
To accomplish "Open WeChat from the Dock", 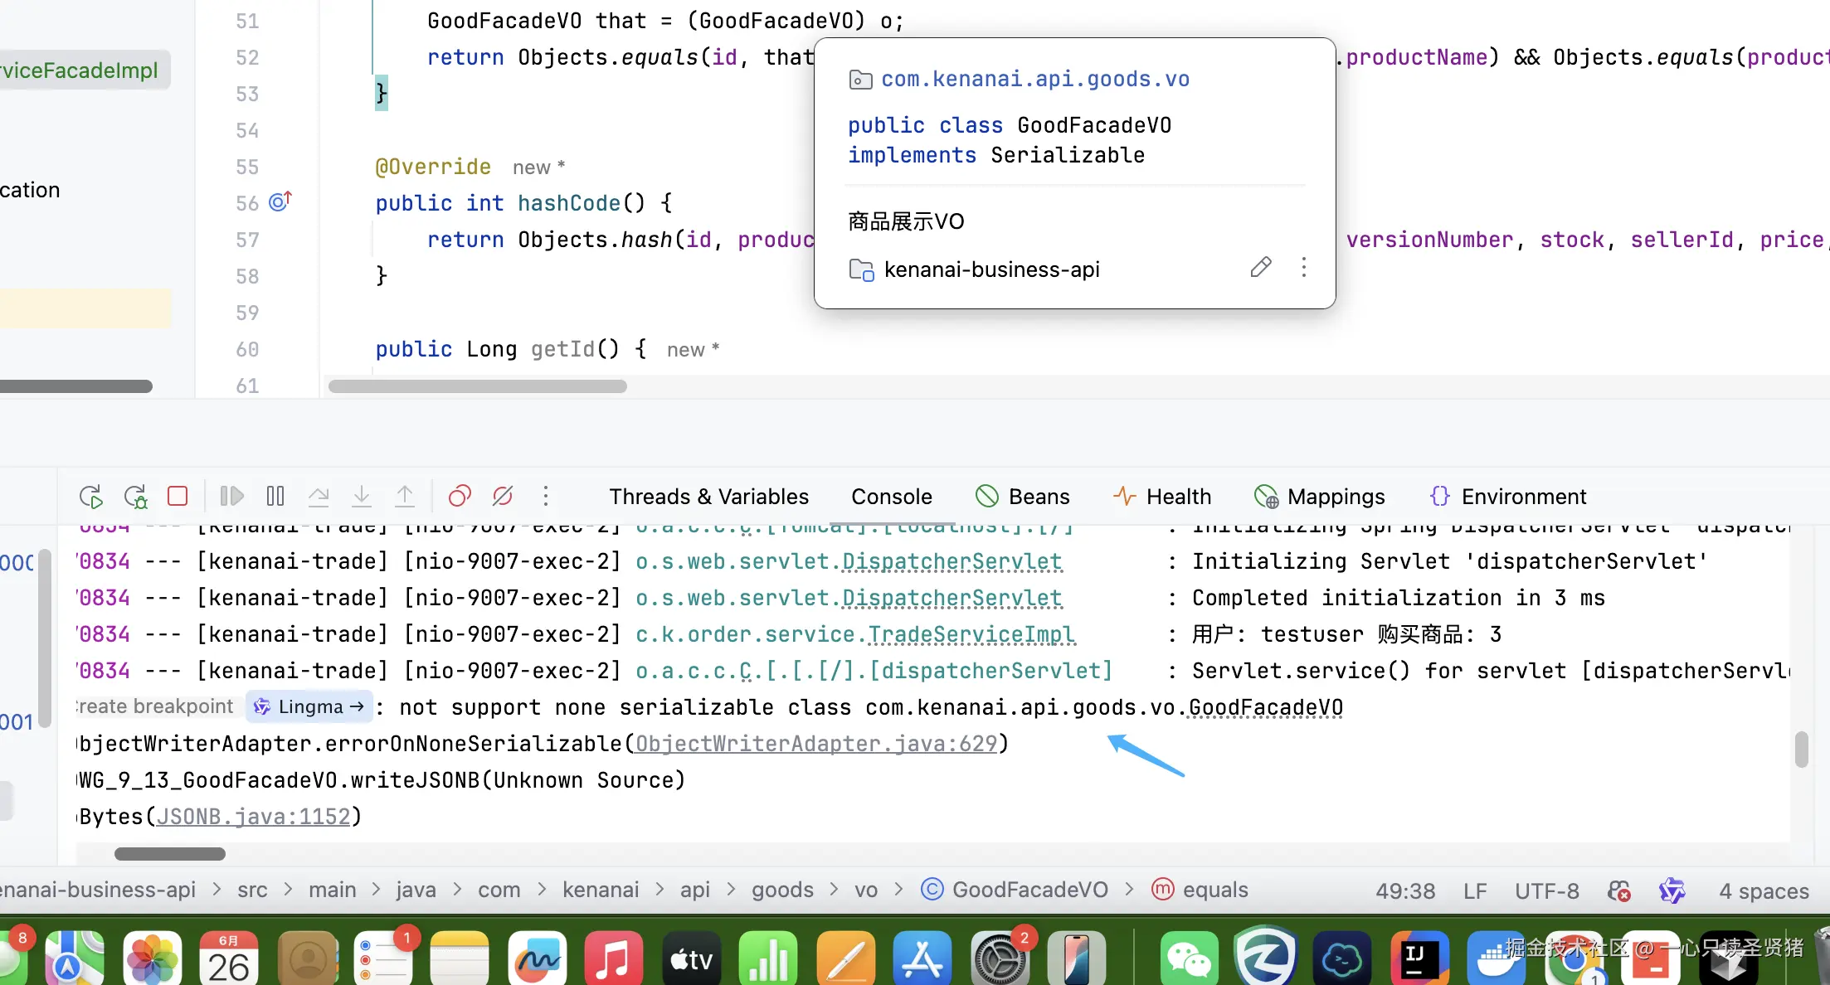I will (1189, 958).
